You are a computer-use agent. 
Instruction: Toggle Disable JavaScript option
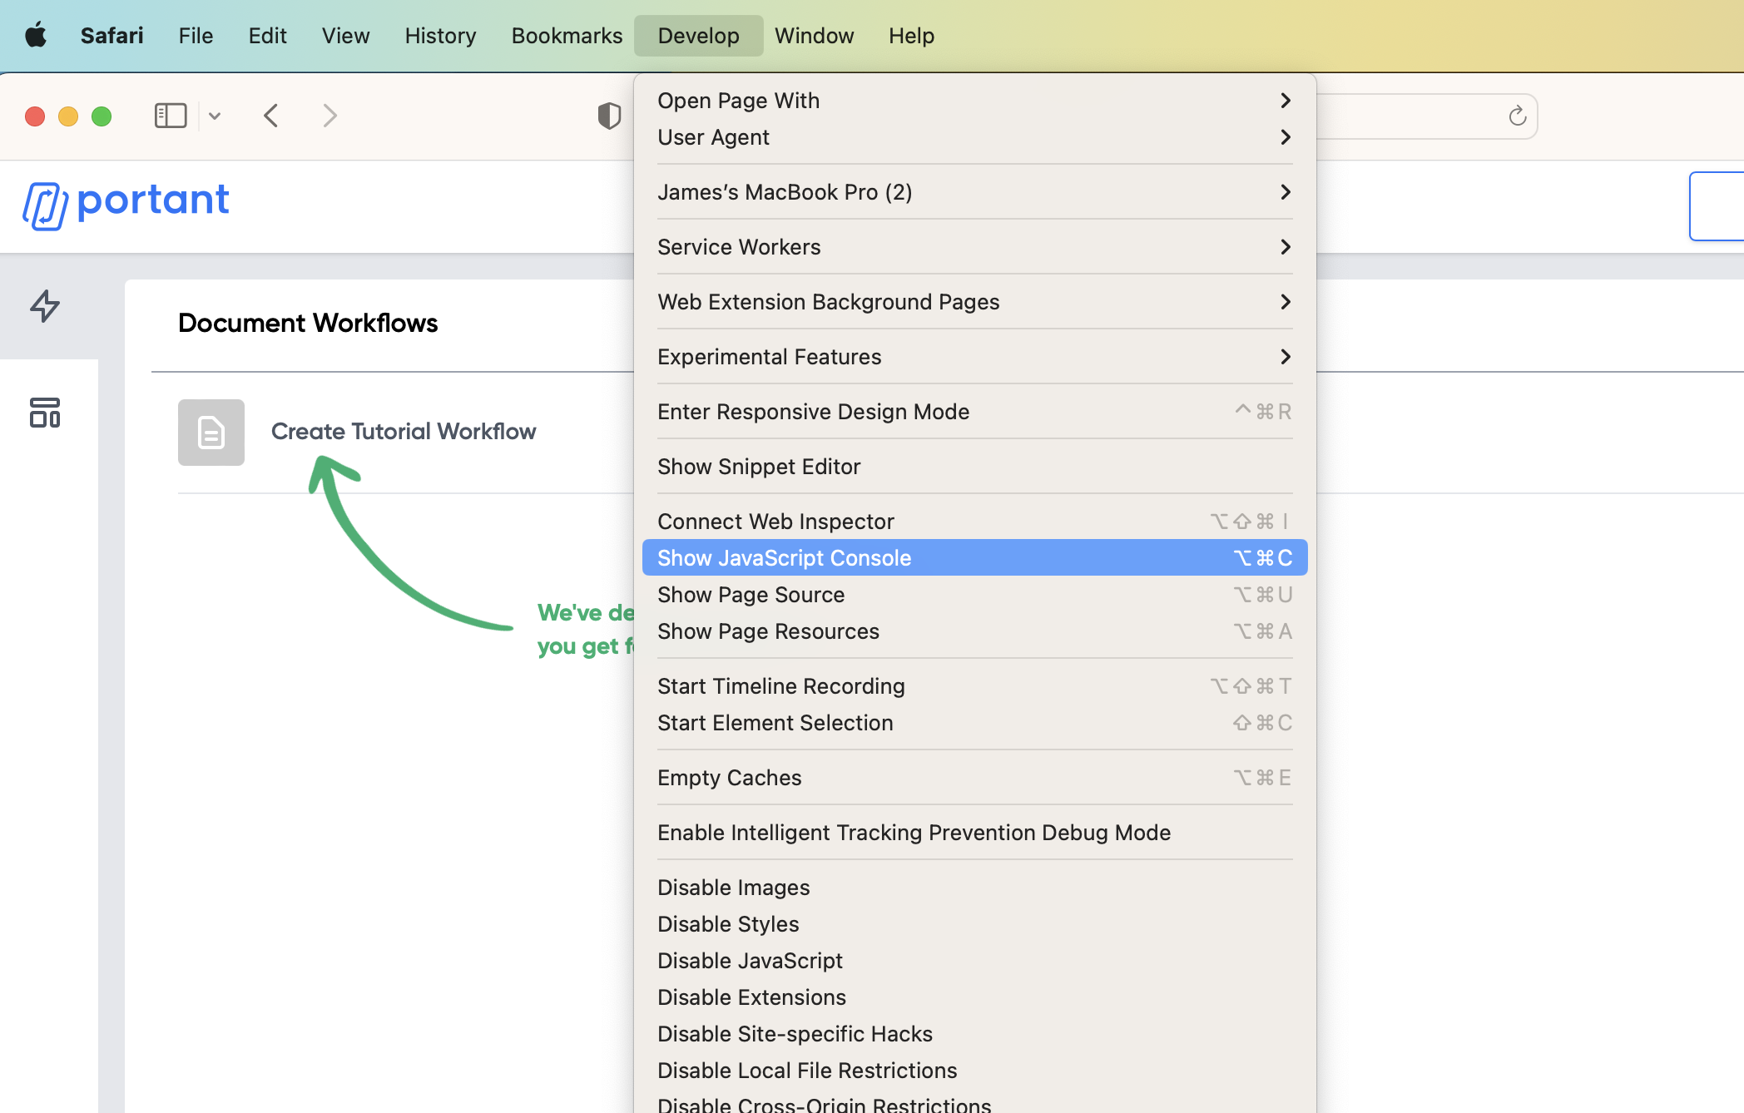click(750, 961)
